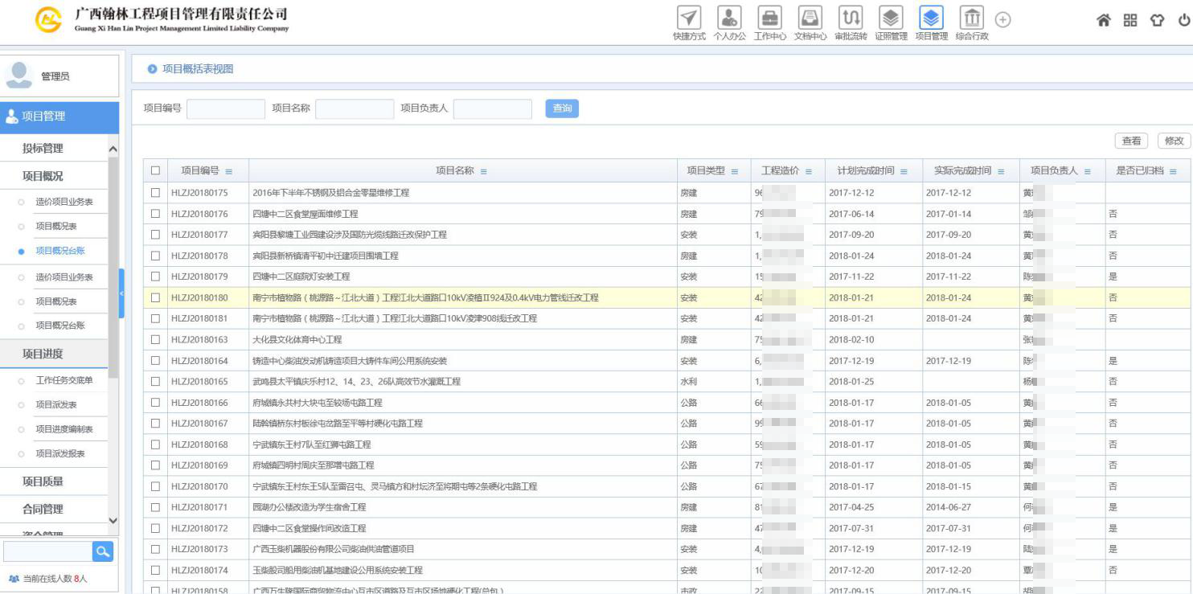Tick the checkbox for row HLZJ20180175
Screen dimensions: 1193x594
tap(156, 193)
